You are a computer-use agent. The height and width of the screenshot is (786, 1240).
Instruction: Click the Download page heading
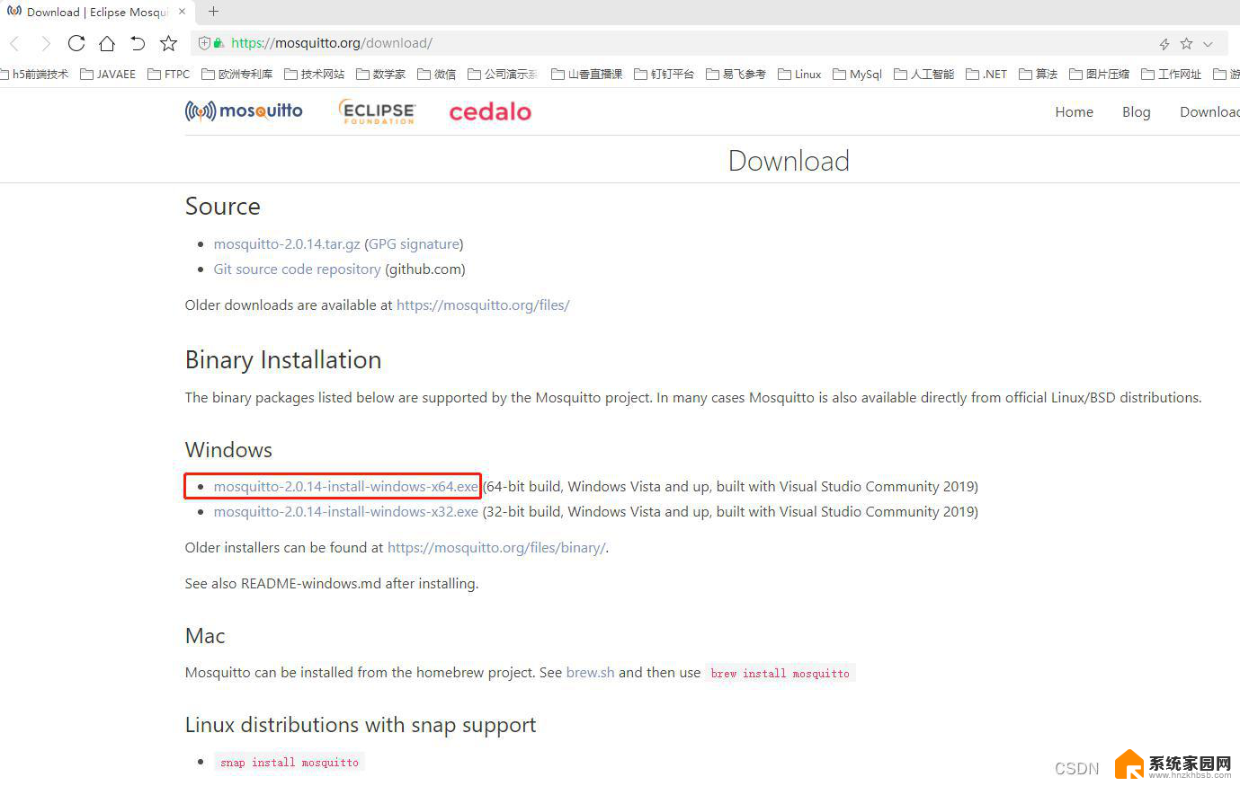tap(789, 161)
